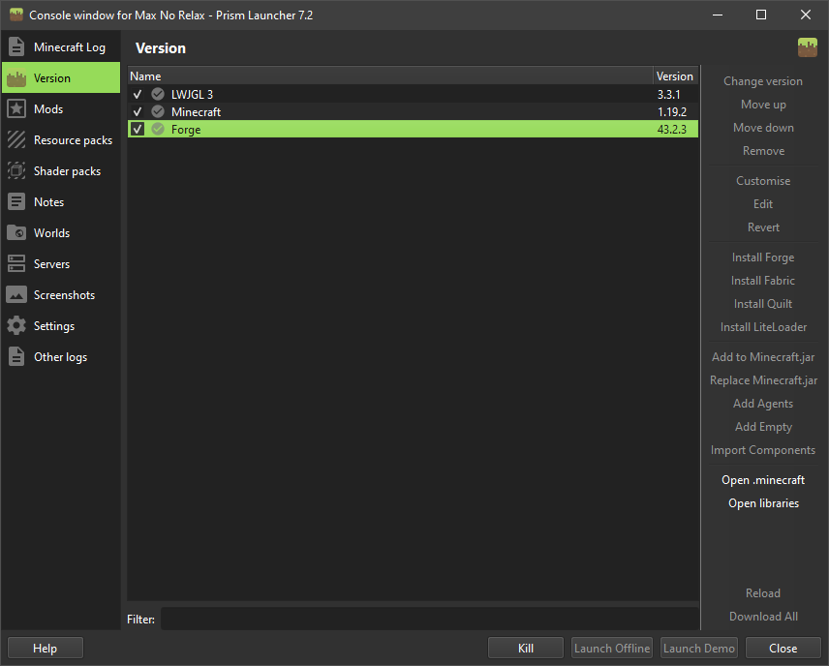Click Launch Demo button
The height and width of the screenshot is (666, 829).
click(x=699, y=648)
